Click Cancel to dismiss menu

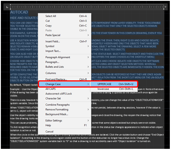pos(65,132)
